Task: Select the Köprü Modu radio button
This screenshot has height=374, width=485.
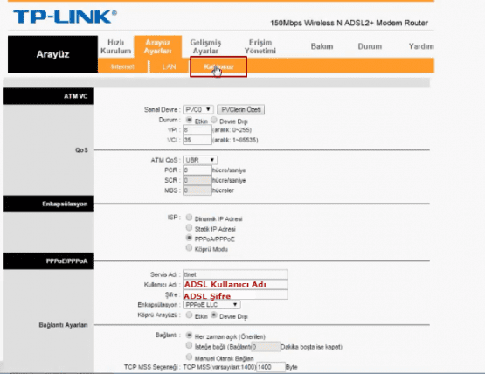Action: click(189, 247)
